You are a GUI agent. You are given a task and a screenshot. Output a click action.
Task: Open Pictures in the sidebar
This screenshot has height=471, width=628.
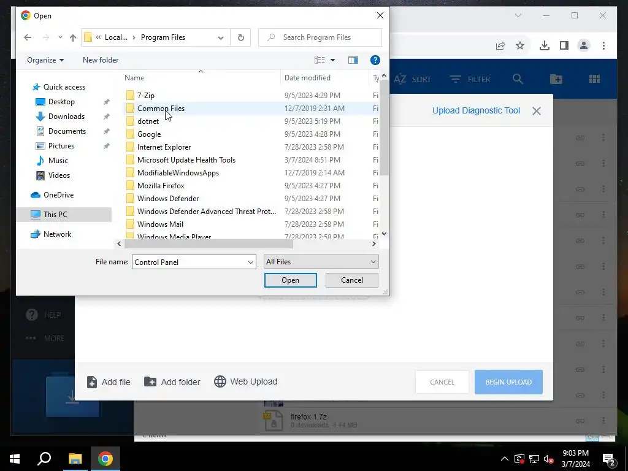[61, 146]
